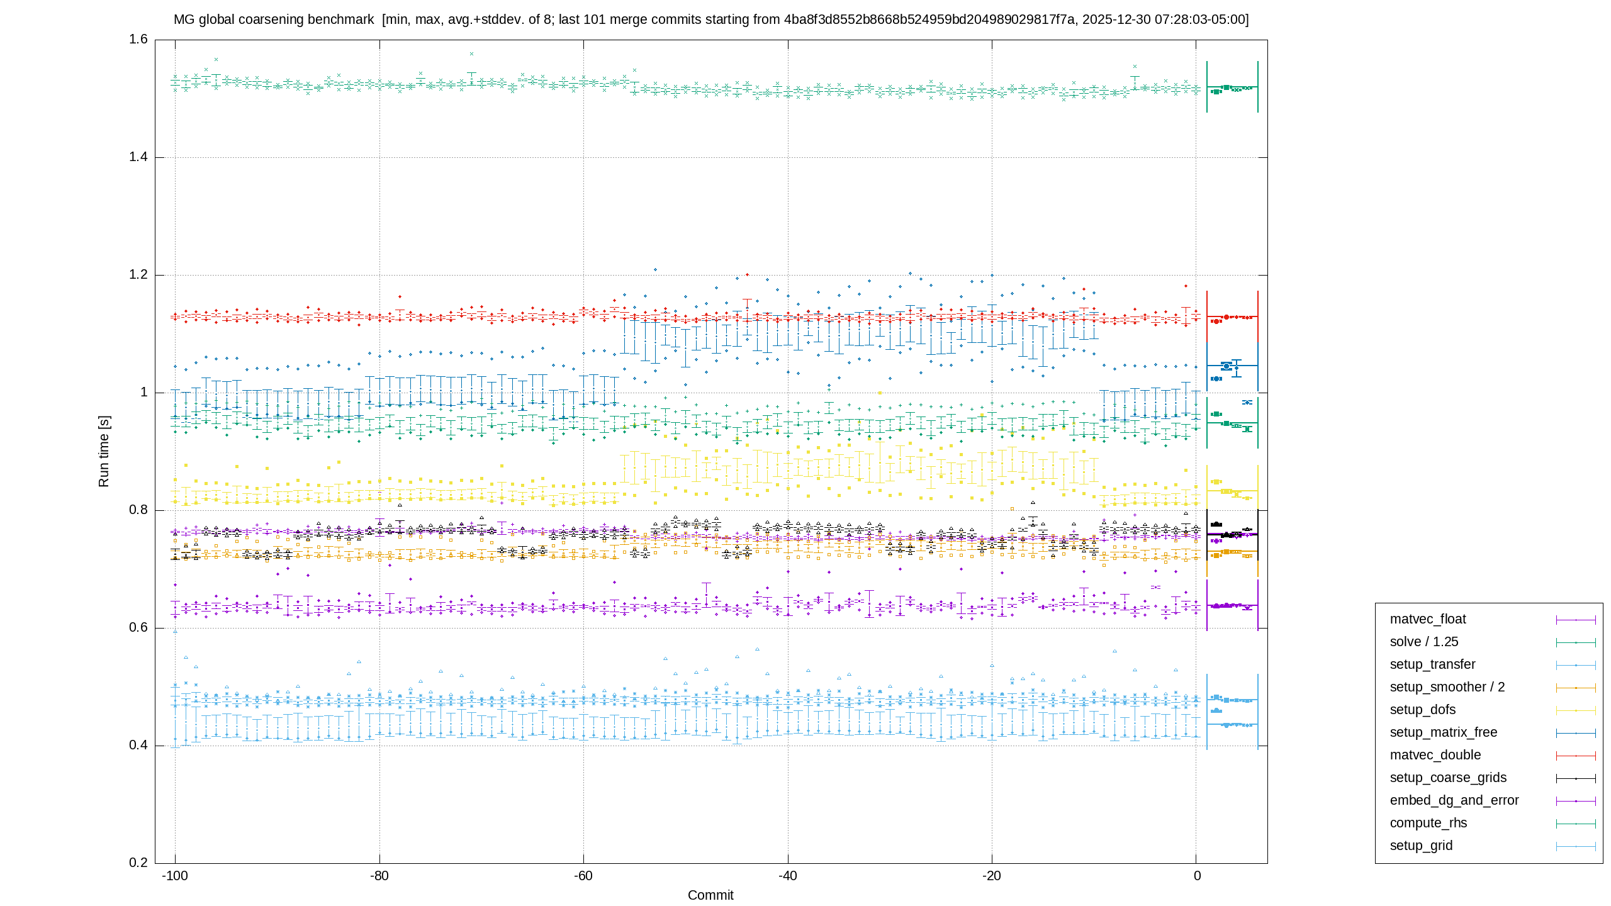Image resolution: width=1611 pixels, height=906 pixels.
Task: Select the setup_grid legend label
Action: coord(1421,846)
